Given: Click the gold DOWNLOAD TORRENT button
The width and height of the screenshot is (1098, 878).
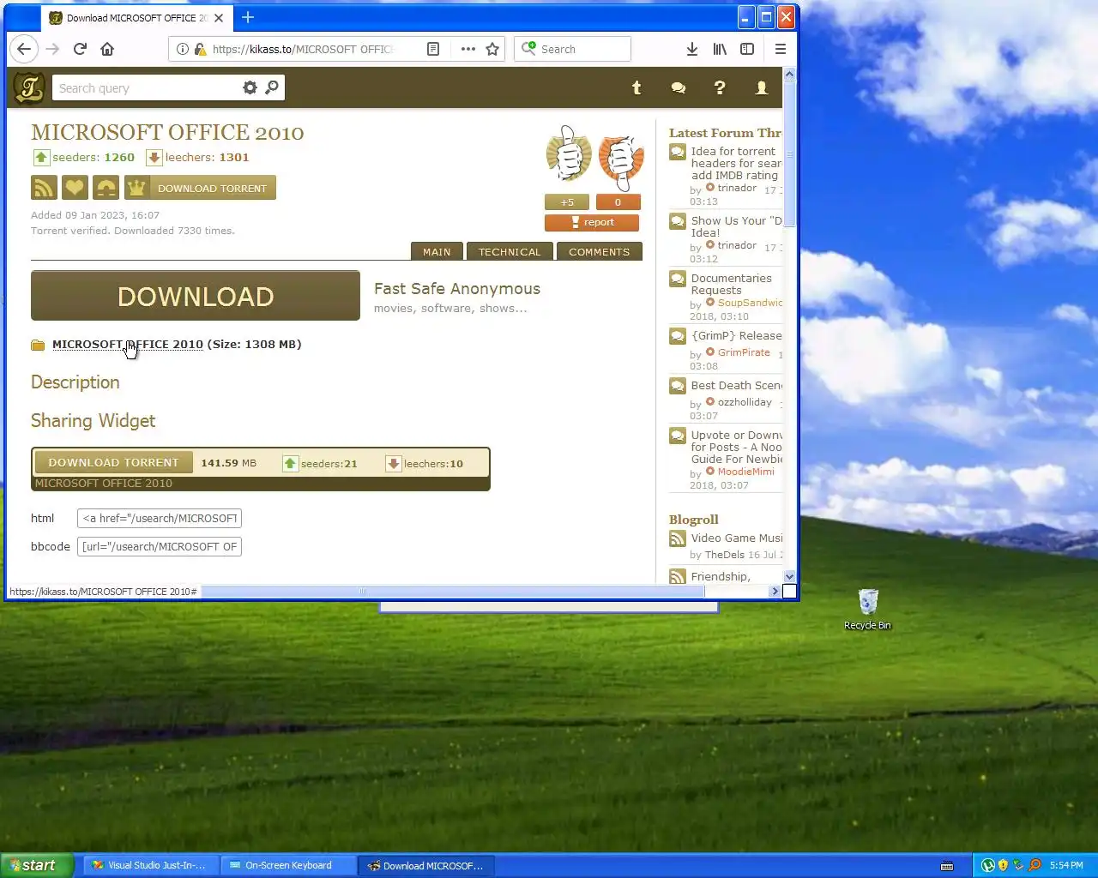Looking at the screenshot, I should click(x=200, y=188).
